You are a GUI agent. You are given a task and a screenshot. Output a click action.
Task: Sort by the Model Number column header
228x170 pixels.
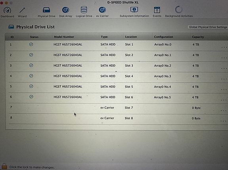(64, 37)
